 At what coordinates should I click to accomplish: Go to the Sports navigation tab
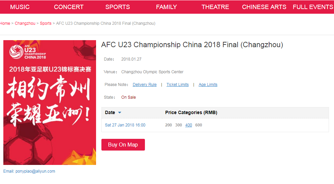tap(117, 7)
